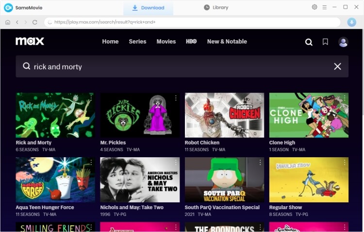The height and width of the screenshot is (232, 364).
Task: Reload the page with refresh icon
Action: pos(35,22)
